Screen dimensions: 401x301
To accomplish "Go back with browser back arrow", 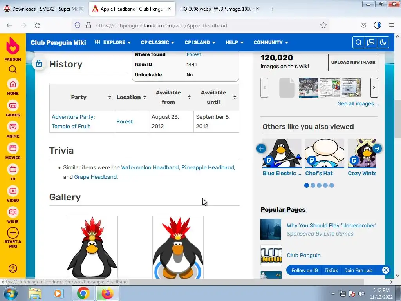I will pyautogui.click(x=9, y=25).
